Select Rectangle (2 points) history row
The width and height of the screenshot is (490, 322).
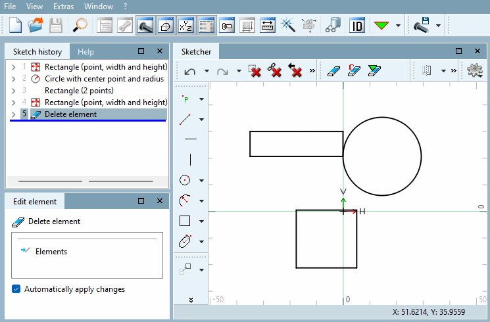(79, 91)
